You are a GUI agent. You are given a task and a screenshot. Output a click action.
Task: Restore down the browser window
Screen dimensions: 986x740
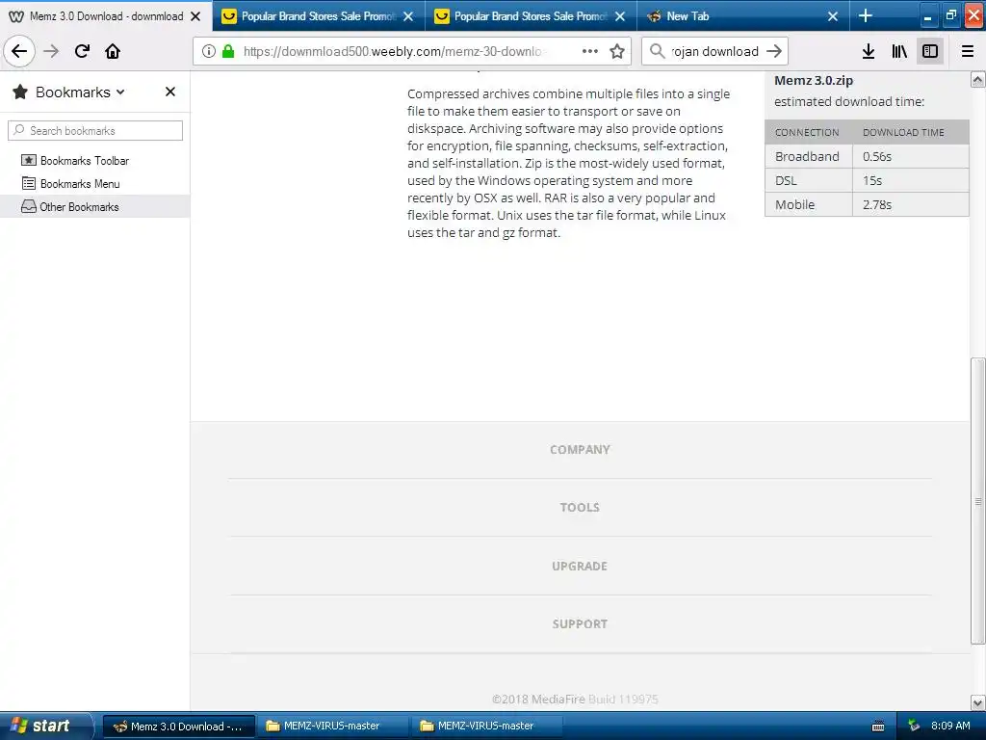pos(950,16)
